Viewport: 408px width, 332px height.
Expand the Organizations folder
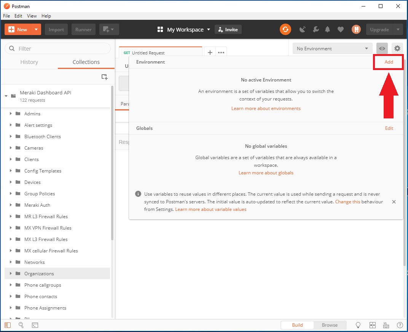11,273
